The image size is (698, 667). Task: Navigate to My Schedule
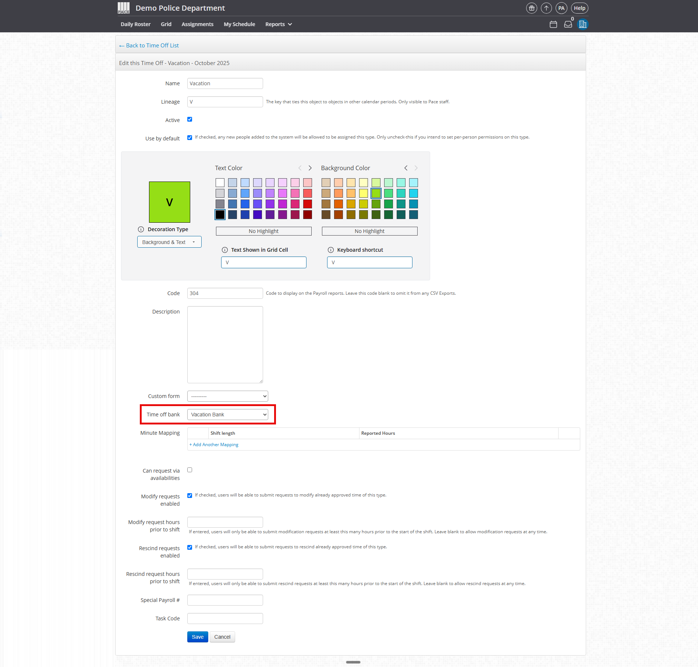[240, 24]
